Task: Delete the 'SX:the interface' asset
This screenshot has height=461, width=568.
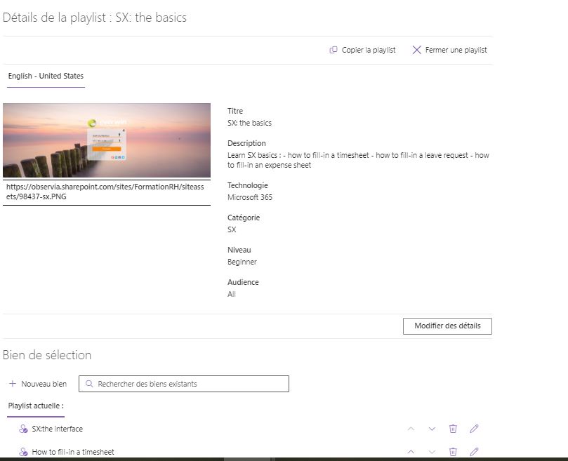Action: (x=453, y=428)
